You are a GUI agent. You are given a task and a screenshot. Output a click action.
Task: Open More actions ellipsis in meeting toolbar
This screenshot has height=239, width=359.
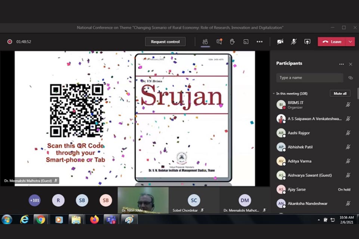pos(260,41)
